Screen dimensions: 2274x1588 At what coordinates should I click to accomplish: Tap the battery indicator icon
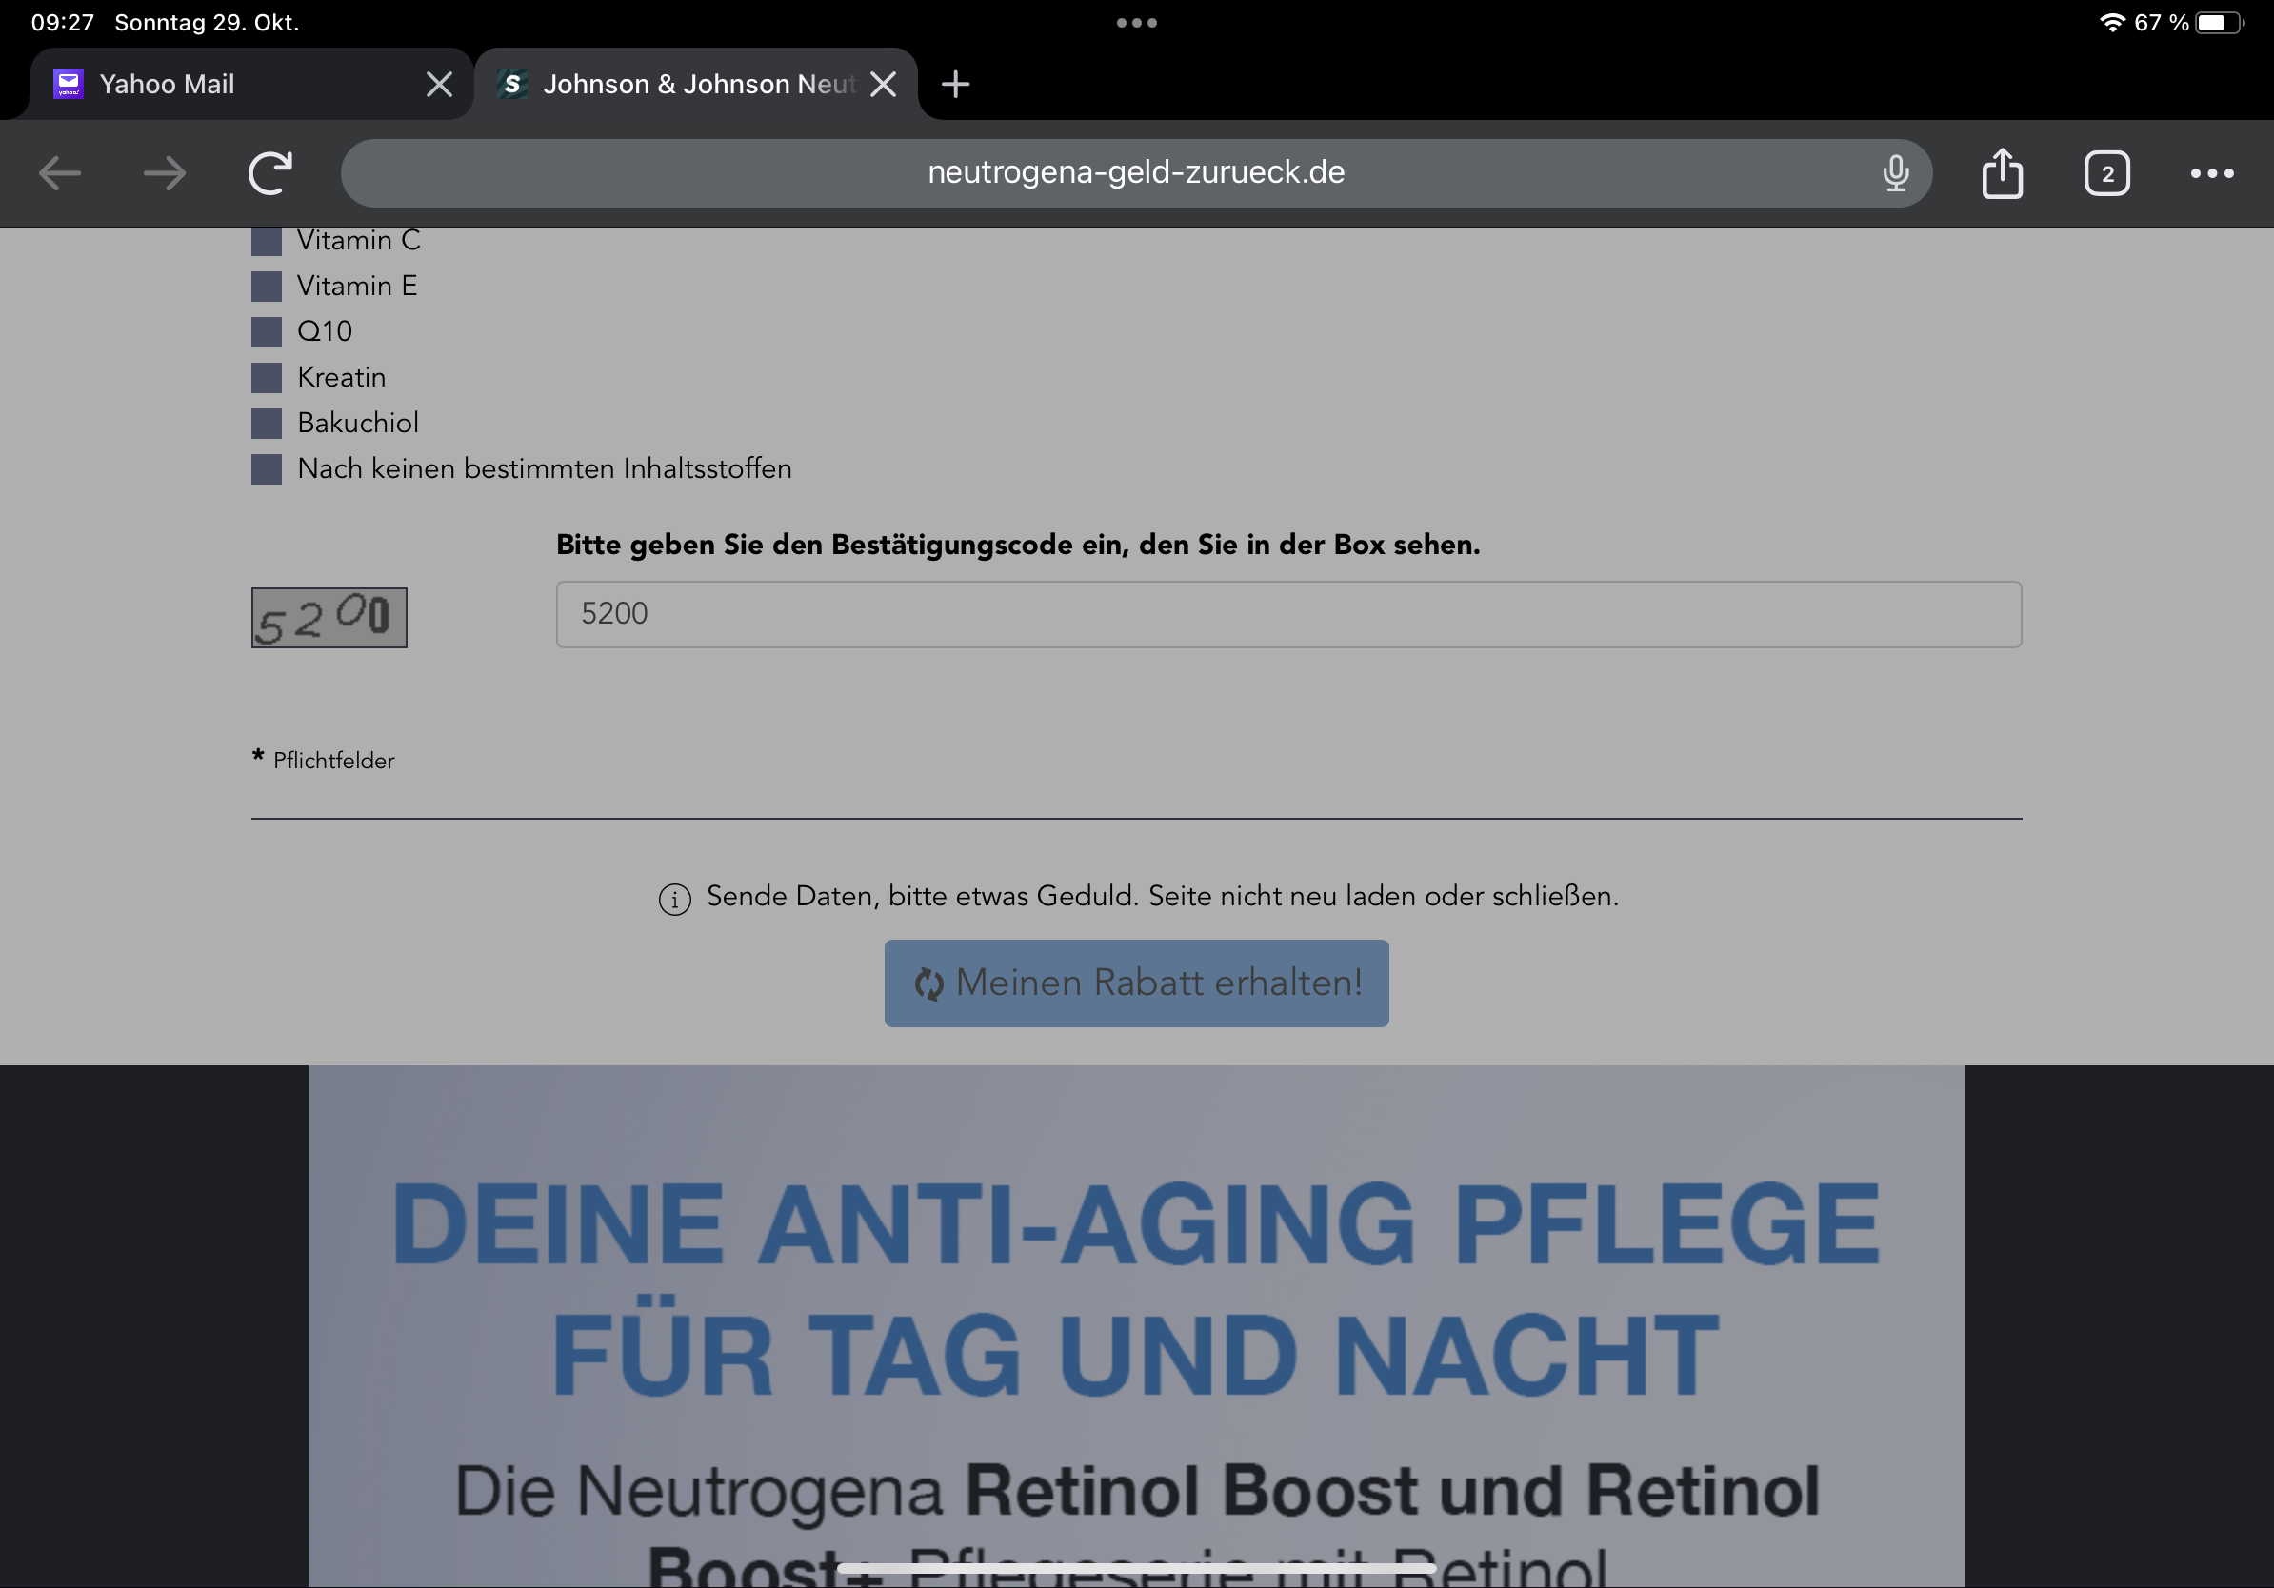click(x=2218, y=22)
